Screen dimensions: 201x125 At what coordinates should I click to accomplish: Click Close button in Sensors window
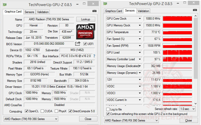(x=189, y=120)
